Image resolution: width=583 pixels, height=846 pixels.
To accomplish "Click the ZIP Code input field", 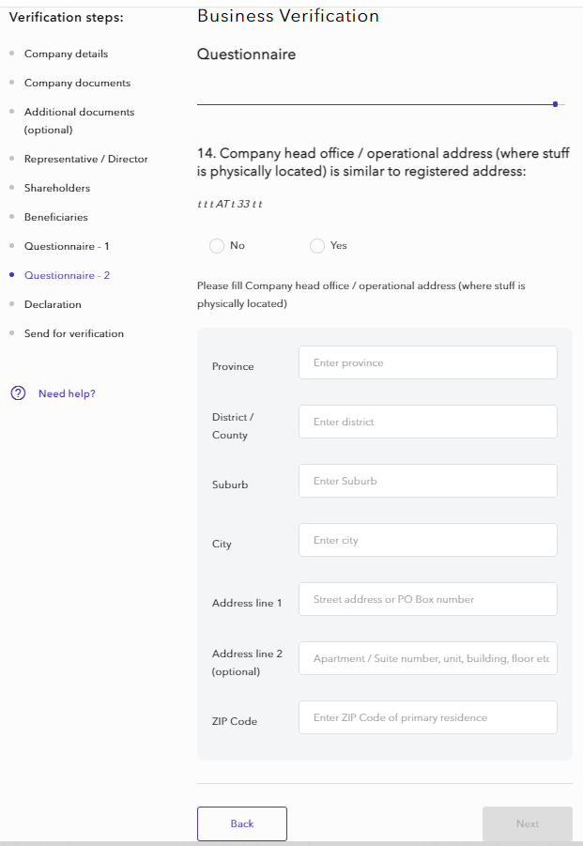I will point(427,717).
